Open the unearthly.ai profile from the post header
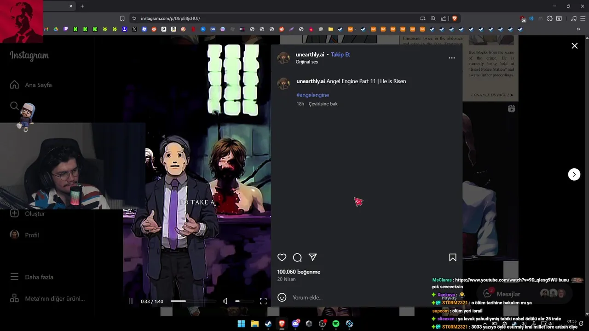Screen dimensions: 589x331 310,54
